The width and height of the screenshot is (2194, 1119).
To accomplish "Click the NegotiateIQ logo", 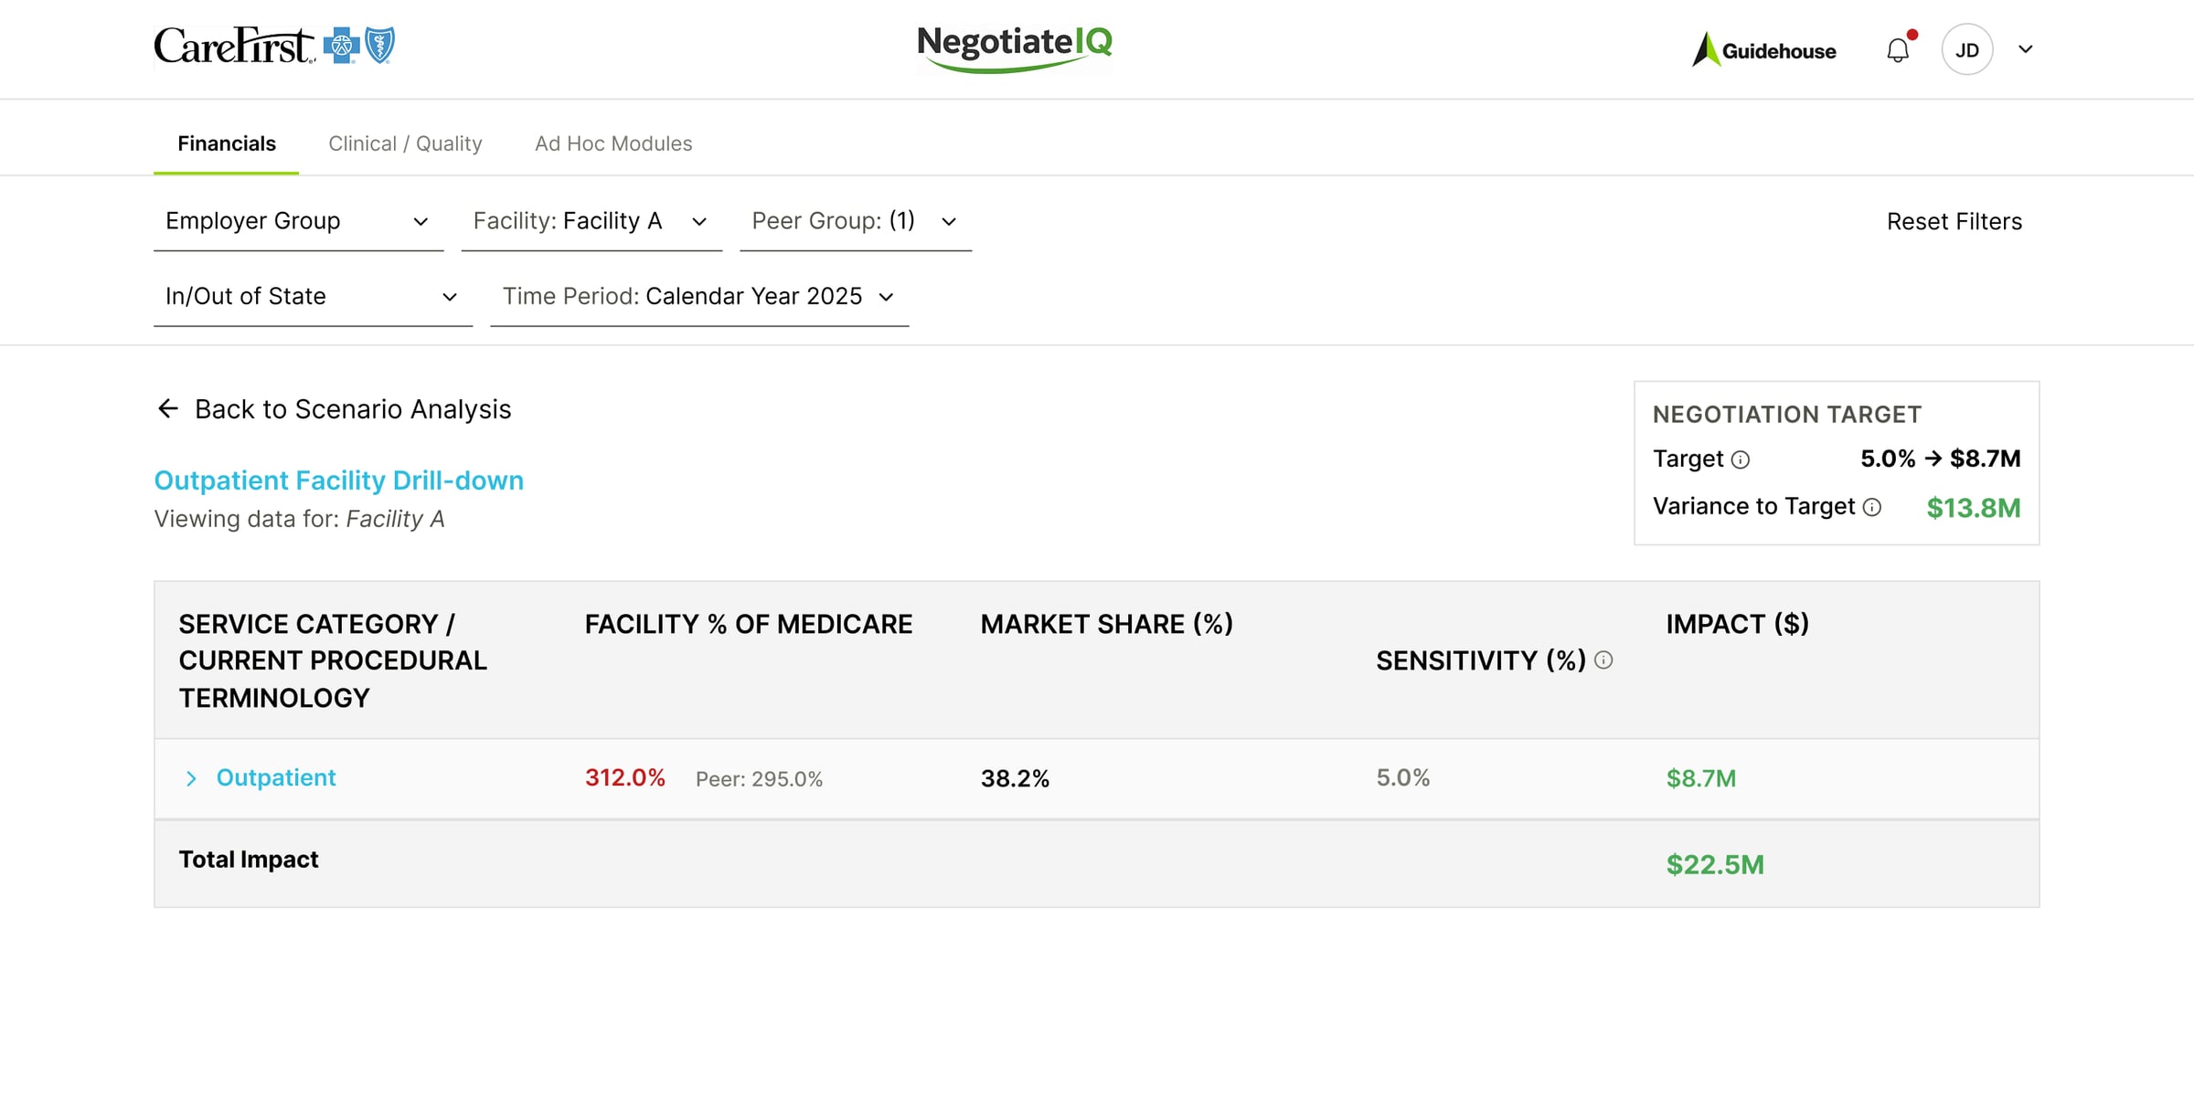I will pyautogui.click(x=1014, y=47).
